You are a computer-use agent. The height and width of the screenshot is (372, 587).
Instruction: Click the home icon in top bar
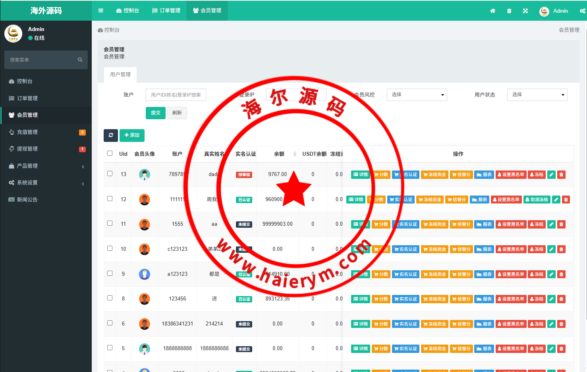[492, 11]
